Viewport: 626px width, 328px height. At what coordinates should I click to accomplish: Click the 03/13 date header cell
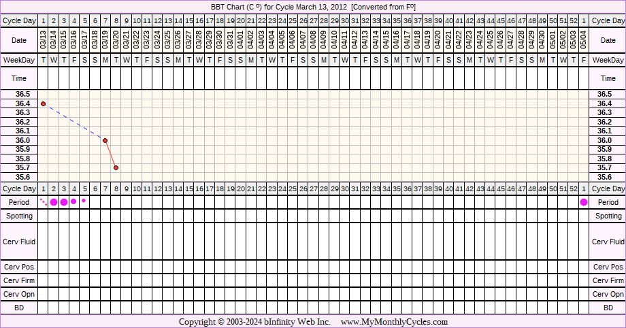(44, 41)
